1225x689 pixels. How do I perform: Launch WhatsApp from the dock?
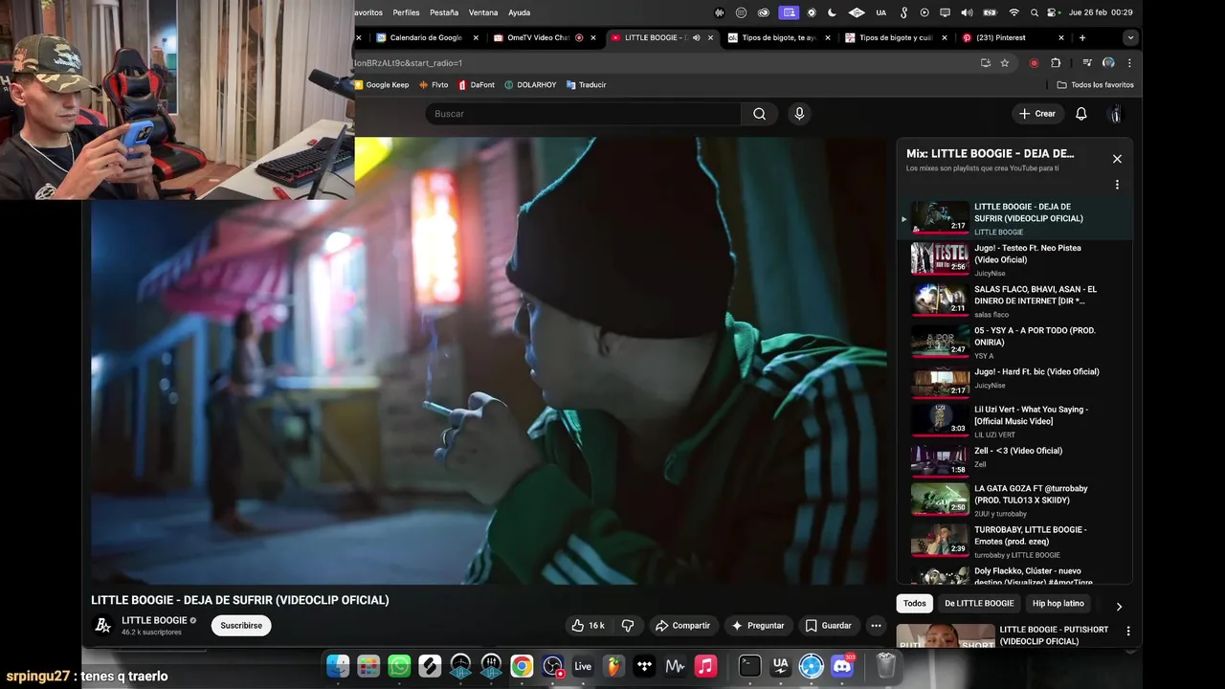point(399,666)
